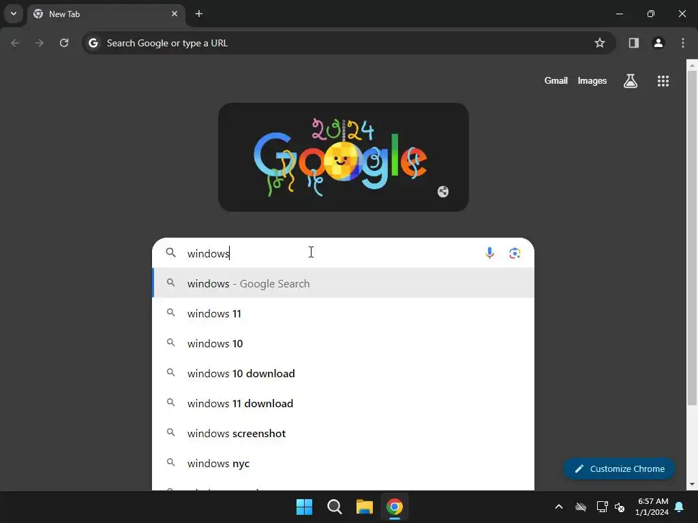Viewport: 698px width, 523px height.
Task: Minimize the Chrome window
Action: (x=619, y=14)
